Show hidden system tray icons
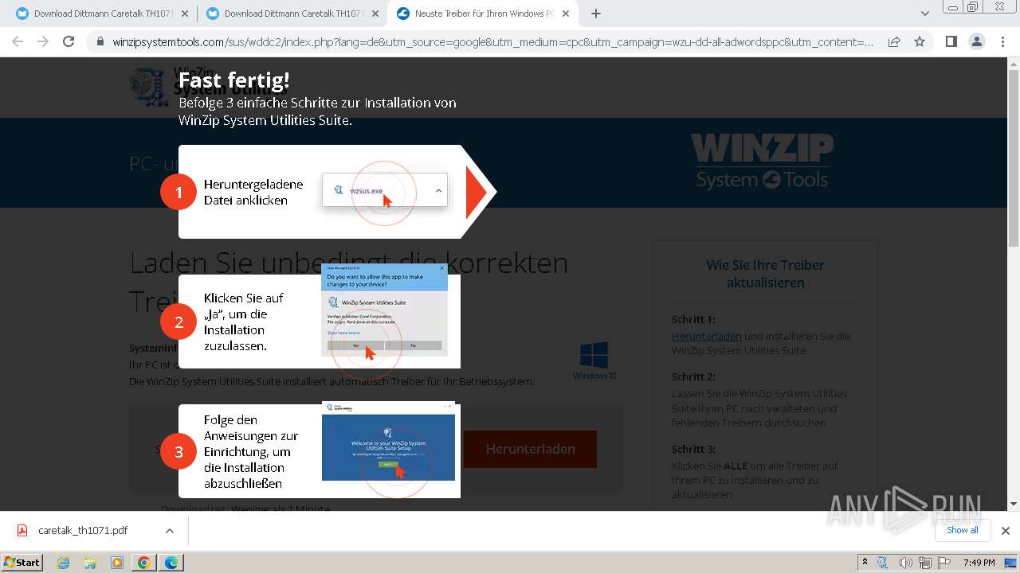The image size is (1020, 573). [x=865, y=563]
